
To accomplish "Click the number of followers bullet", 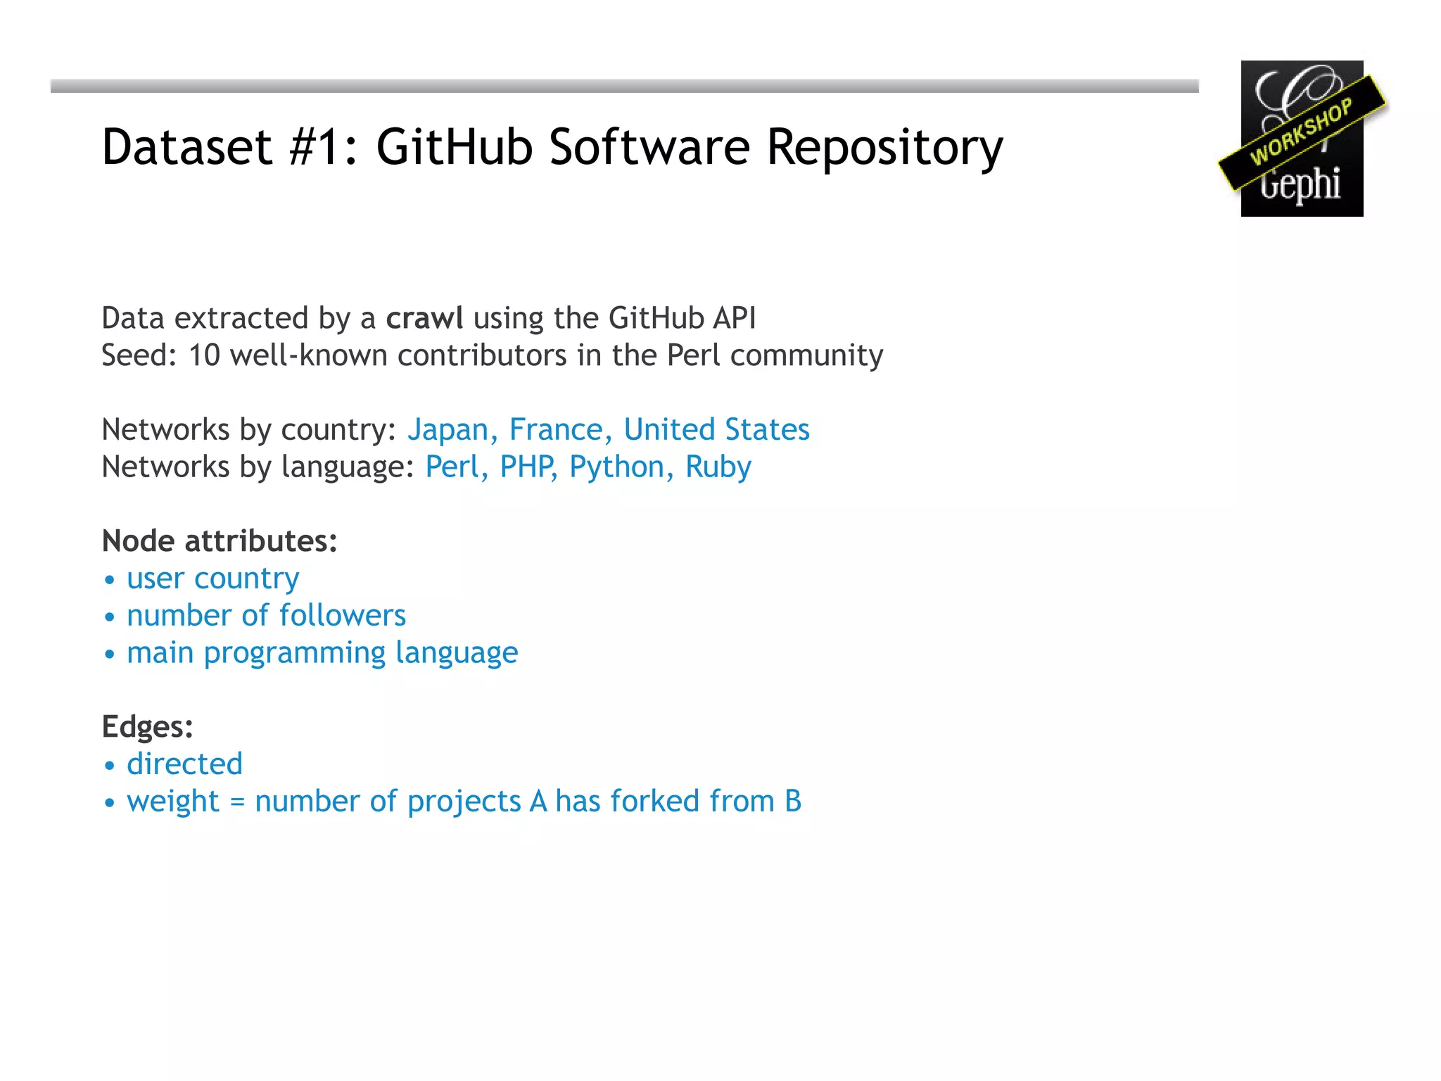I will coord(266,616).
